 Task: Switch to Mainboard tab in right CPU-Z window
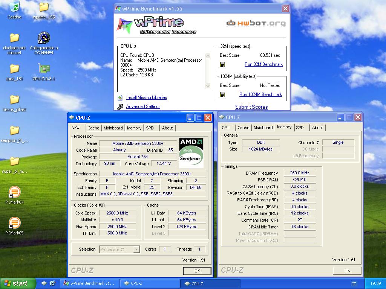coord(263,128)
